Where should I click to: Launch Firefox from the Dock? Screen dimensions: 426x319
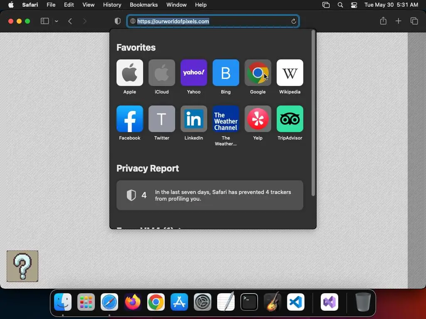[133, 302]
